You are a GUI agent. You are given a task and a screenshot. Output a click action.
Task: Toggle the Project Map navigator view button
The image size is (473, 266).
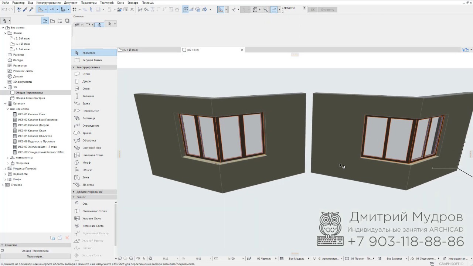coord(45,21)
